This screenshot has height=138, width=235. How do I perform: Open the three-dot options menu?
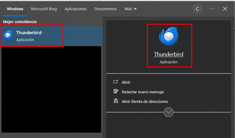[212, 9]
